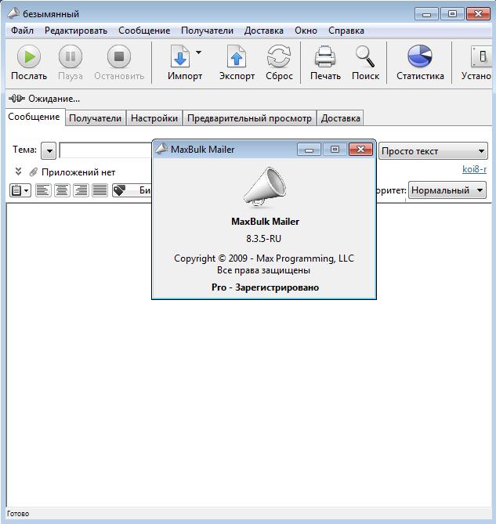Click the koi8-r encoding link

tap(474, 169)
